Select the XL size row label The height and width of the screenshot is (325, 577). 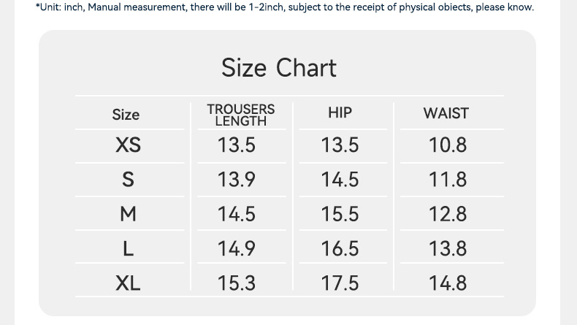point(128,283)
